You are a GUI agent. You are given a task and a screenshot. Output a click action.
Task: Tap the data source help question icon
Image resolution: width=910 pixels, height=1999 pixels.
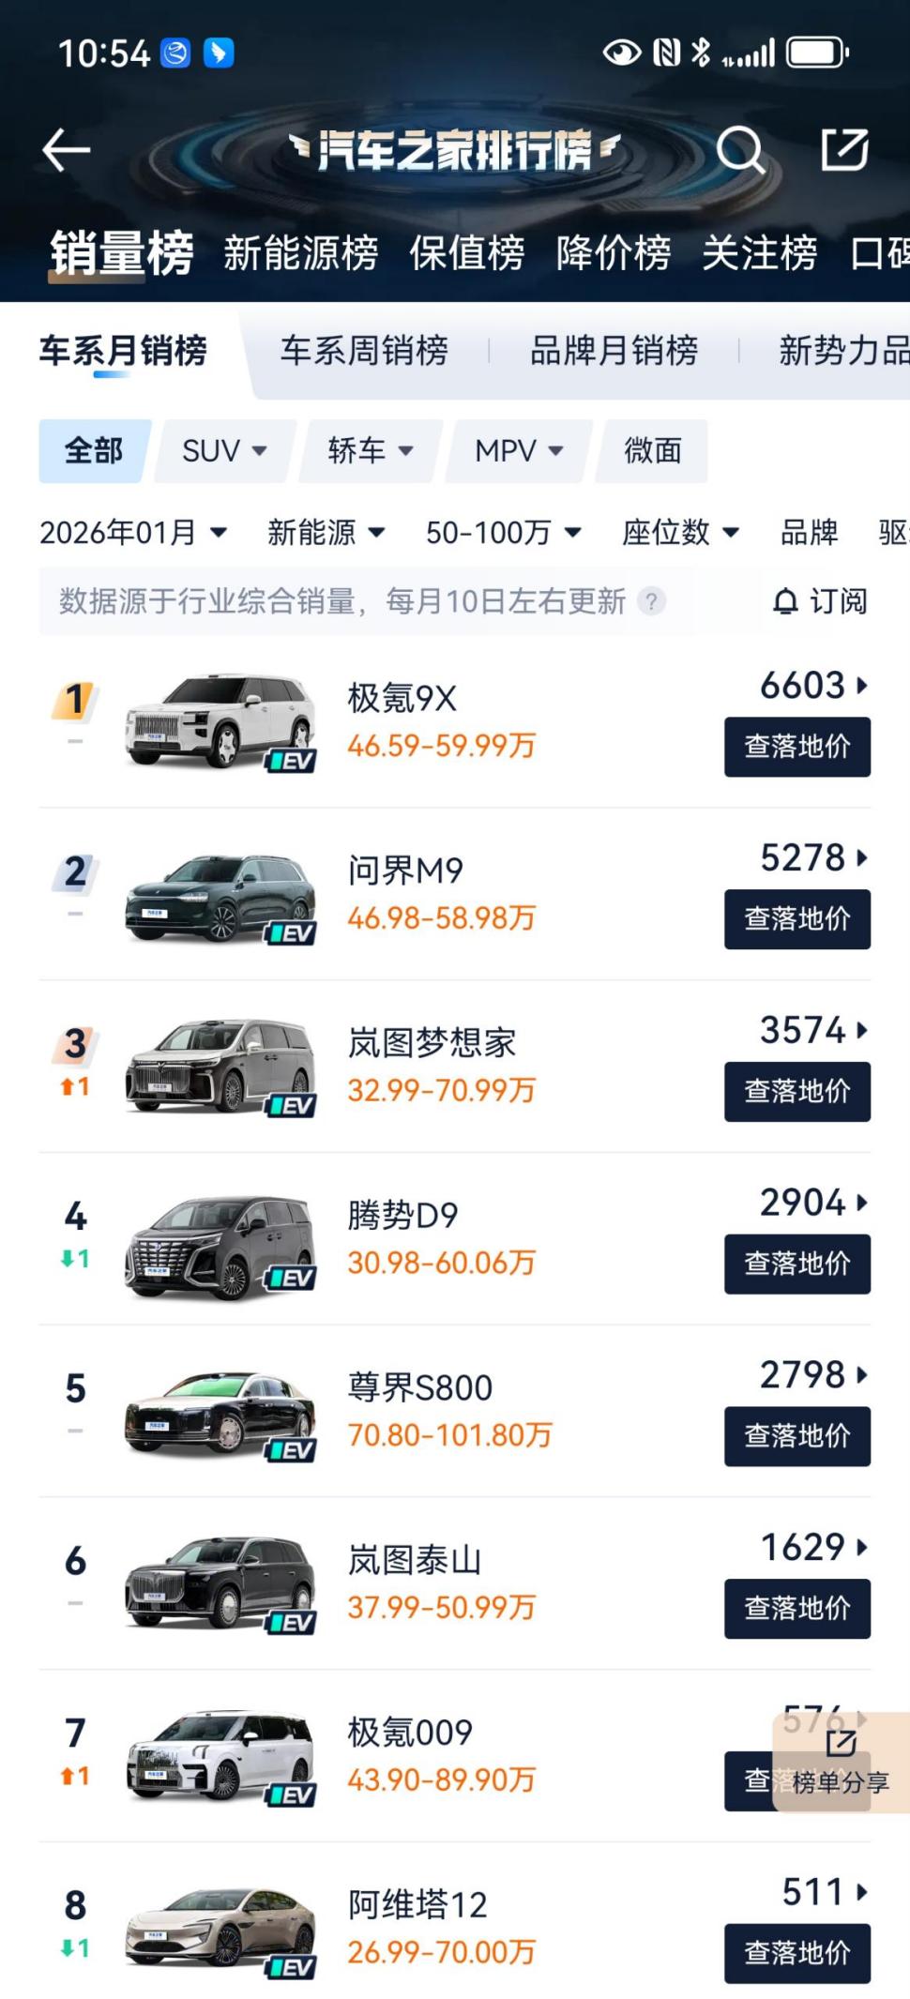[x=651, y=600]
